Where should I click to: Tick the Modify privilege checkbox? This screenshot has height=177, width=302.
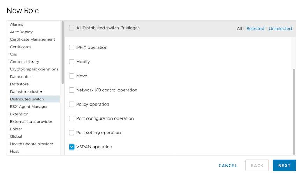(x=71, y=62)
